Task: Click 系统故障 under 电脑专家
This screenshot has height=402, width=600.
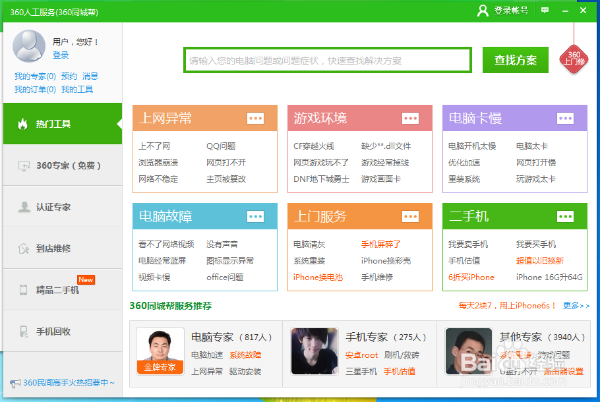Action: [x=245, y=355]
